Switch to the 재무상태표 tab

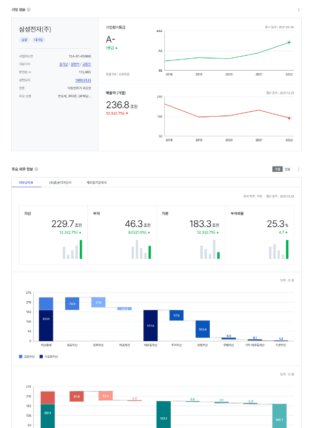tap(26, 182)
